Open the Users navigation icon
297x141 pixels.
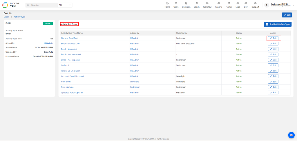pyautogui.click(x=176, y=3)
